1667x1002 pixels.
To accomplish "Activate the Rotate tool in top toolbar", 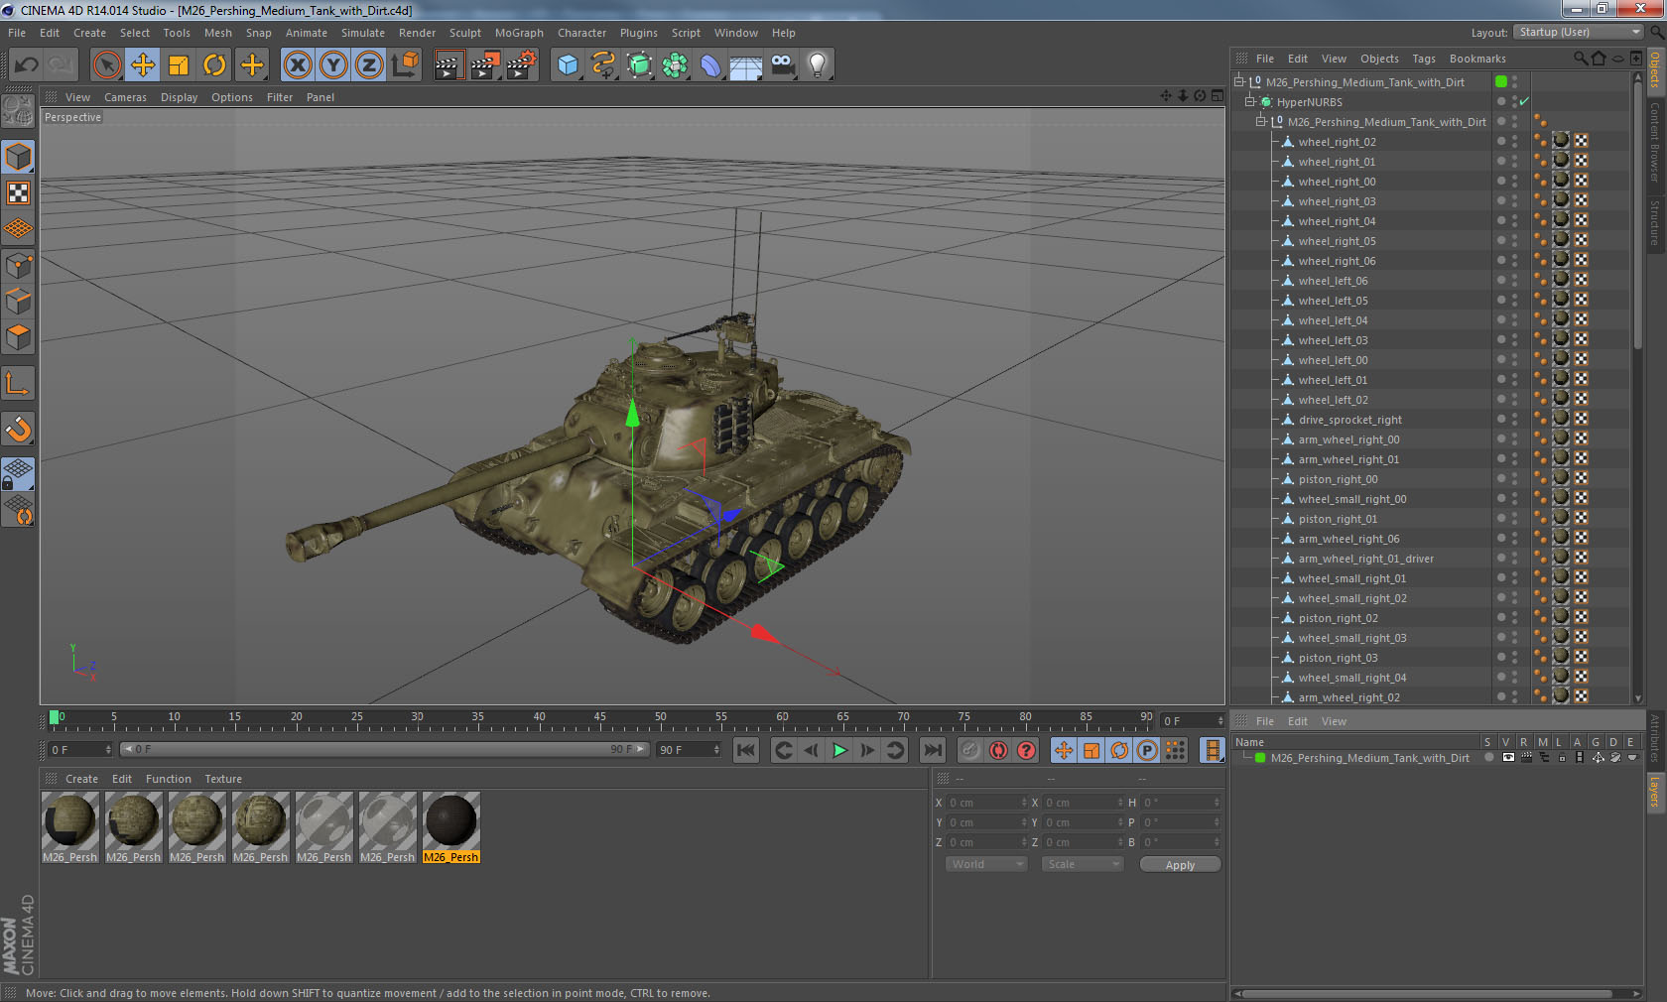I will point(214,65).
